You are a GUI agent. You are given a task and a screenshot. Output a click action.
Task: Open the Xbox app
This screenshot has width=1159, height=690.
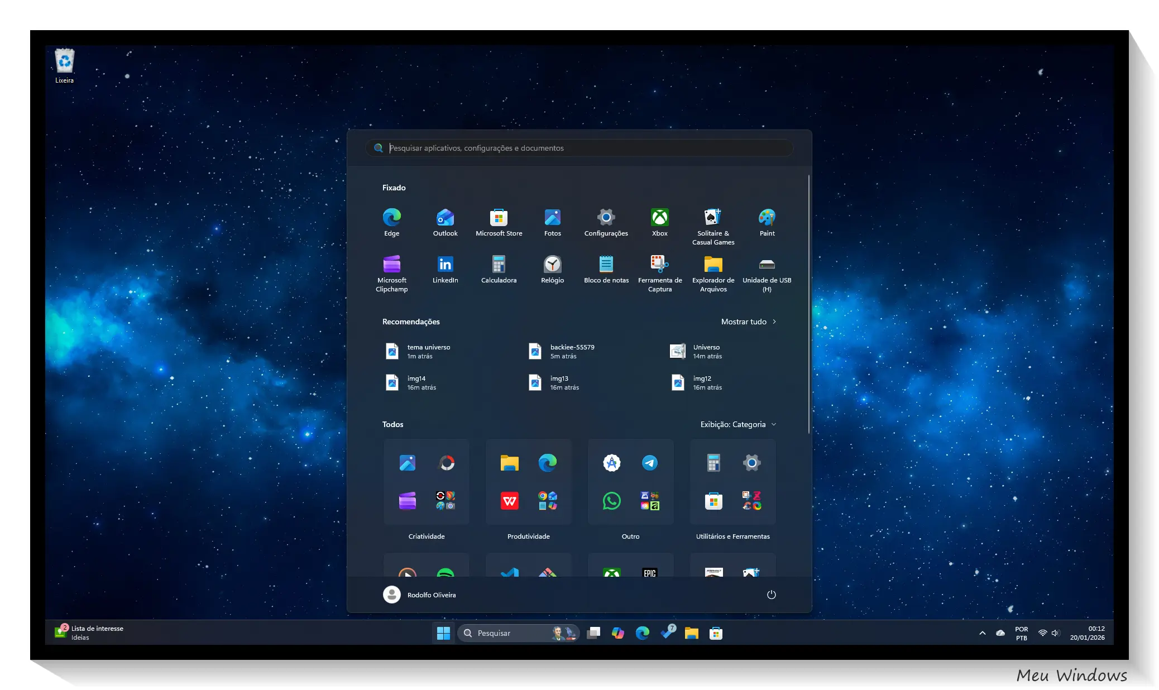pos(659,218)
